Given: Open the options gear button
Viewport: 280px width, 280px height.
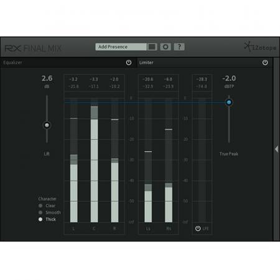Looking at the screenshot, I should [x=166, y=47].
